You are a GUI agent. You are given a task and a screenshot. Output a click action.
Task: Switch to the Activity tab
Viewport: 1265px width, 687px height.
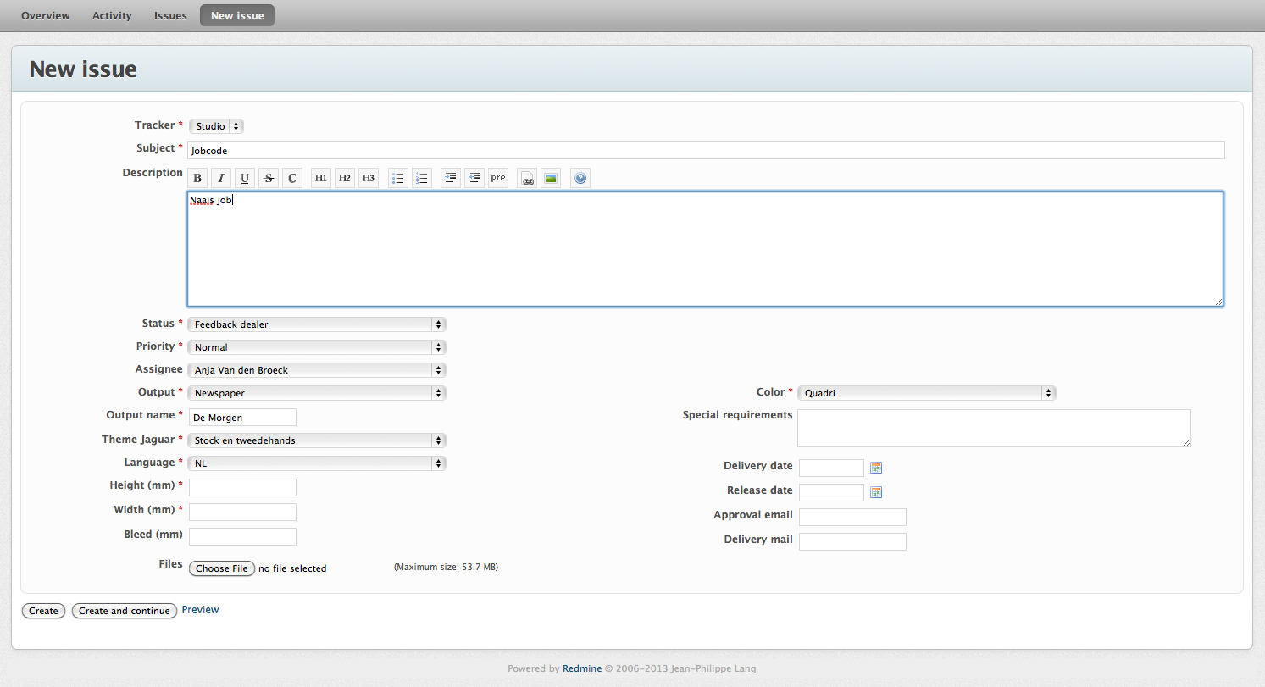[x=112, y=15]
